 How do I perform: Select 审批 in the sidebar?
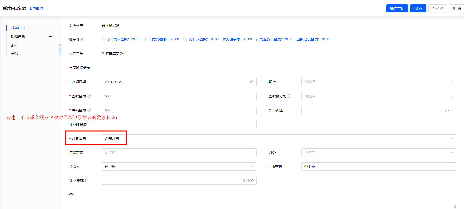[x=14, y=53]
